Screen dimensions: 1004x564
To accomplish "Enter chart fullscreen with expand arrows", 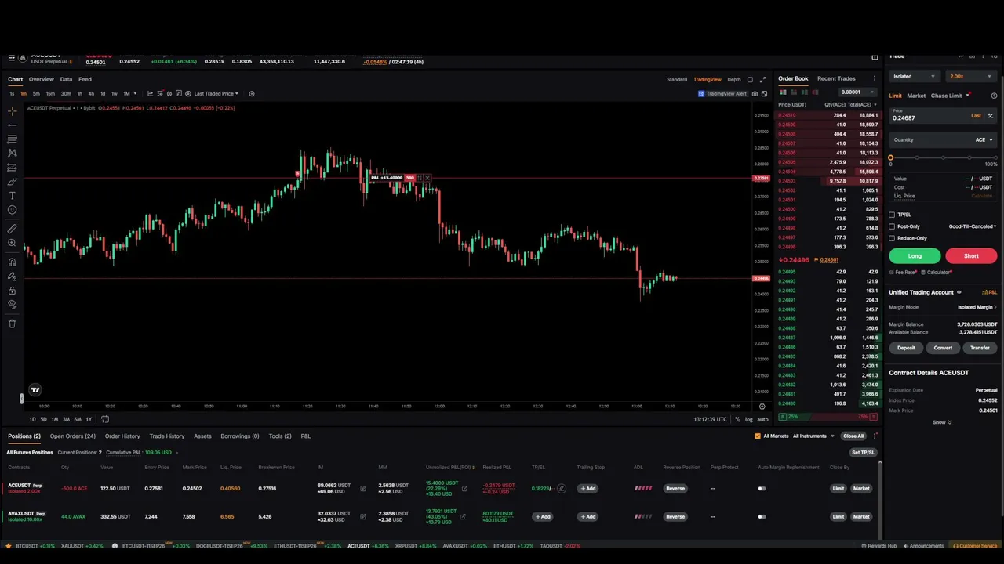I will coord(762,79).
